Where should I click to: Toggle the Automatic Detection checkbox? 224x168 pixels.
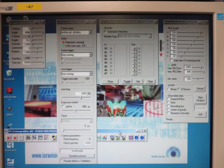tap(105, 31)
